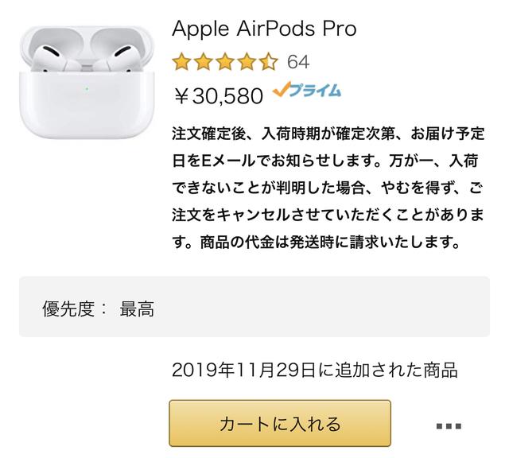Click the first gold rating star
Viewport: 509px width, 458px height.
181,62
